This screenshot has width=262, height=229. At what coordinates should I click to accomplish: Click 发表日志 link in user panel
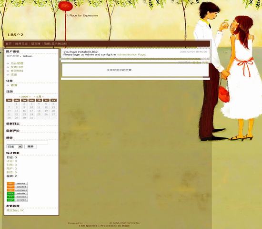[17, 67]
